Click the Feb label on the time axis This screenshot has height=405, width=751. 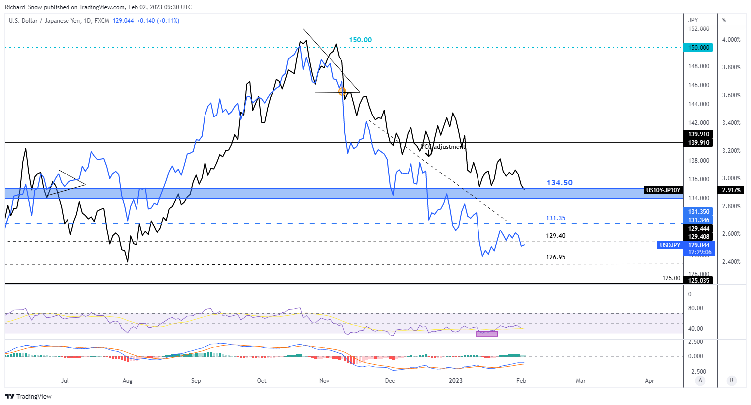(x=521, y=381)
